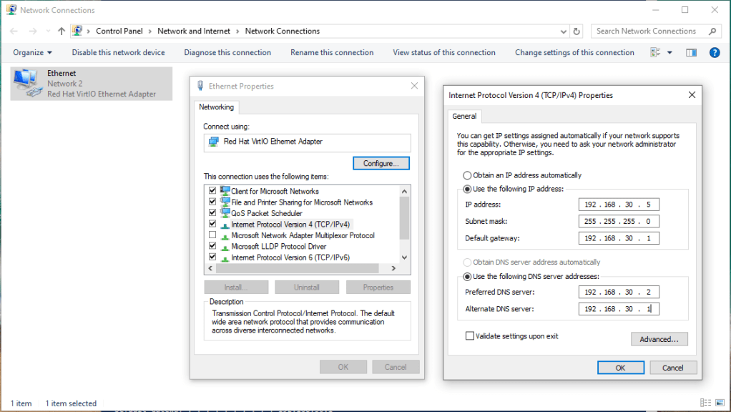Screen dimensions: 731x412
Task: Click Disable this network device
Action: point(118,52)
